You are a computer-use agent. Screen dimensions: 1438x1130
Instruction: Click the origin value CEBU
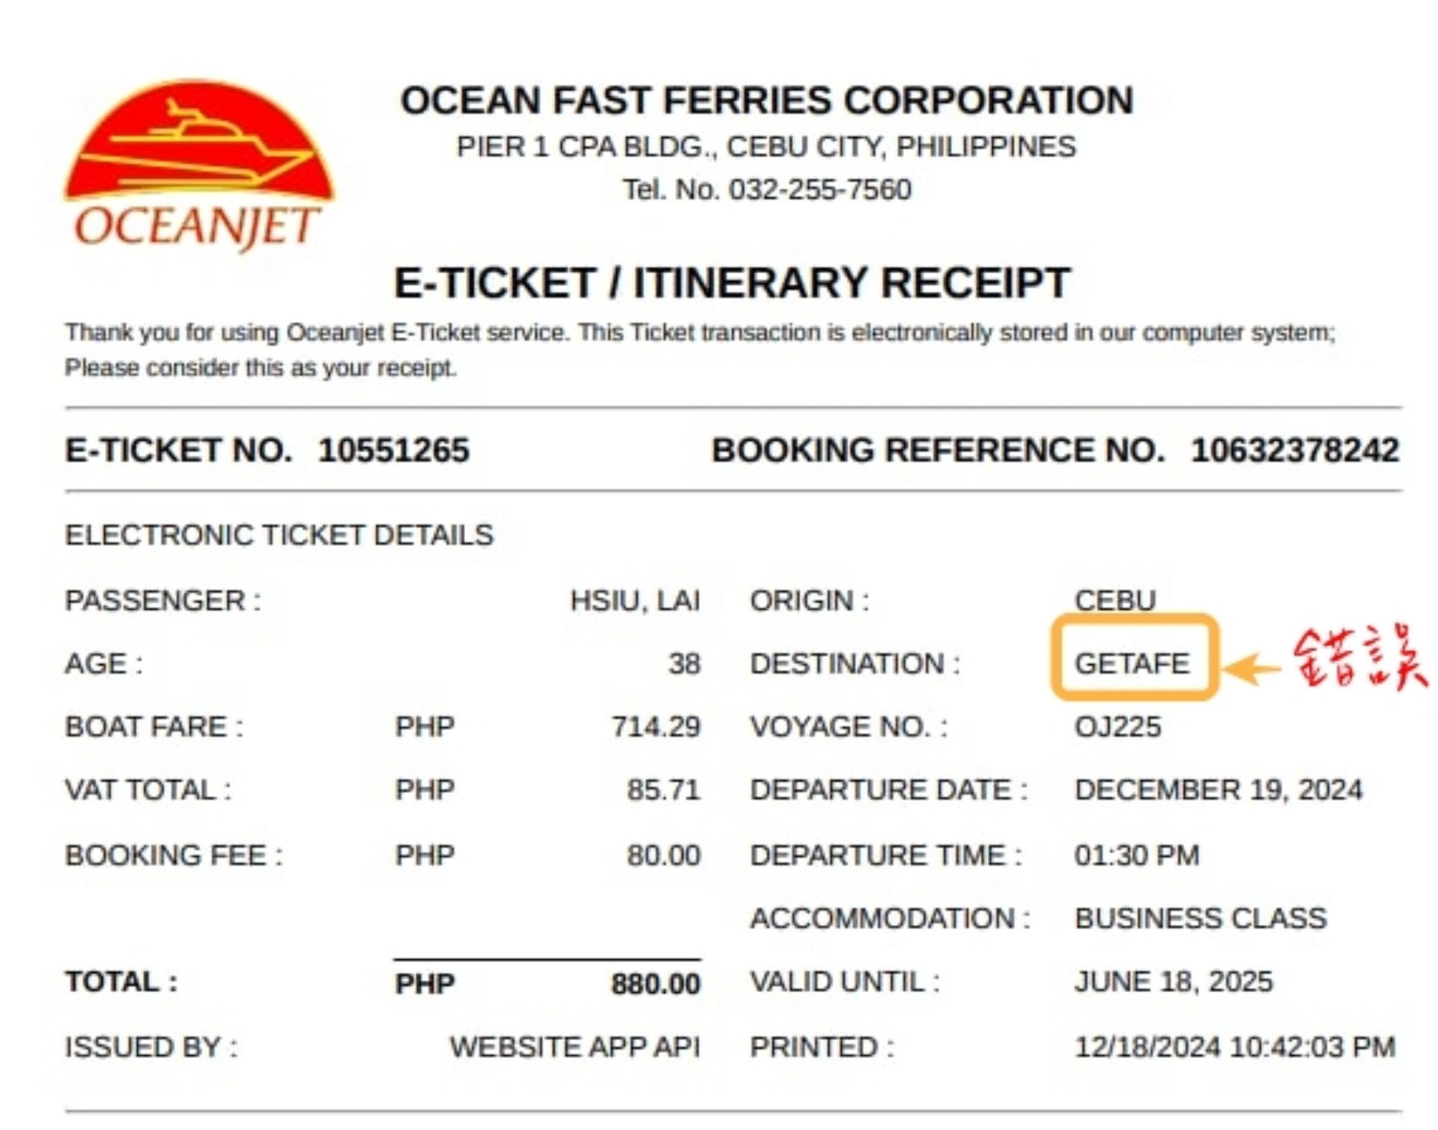(1115, 601)
